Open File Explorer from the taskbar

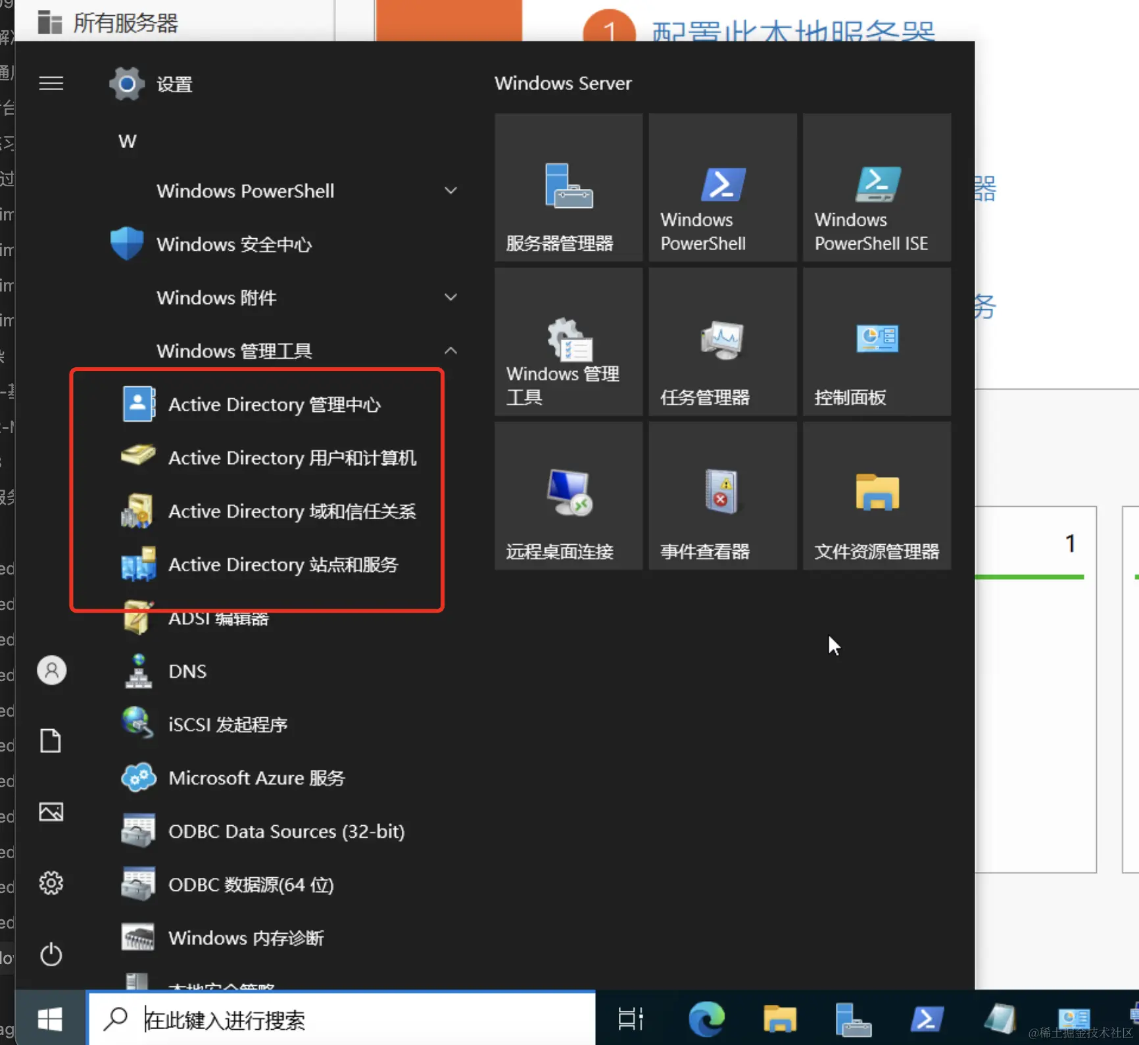pos(779,1019)
